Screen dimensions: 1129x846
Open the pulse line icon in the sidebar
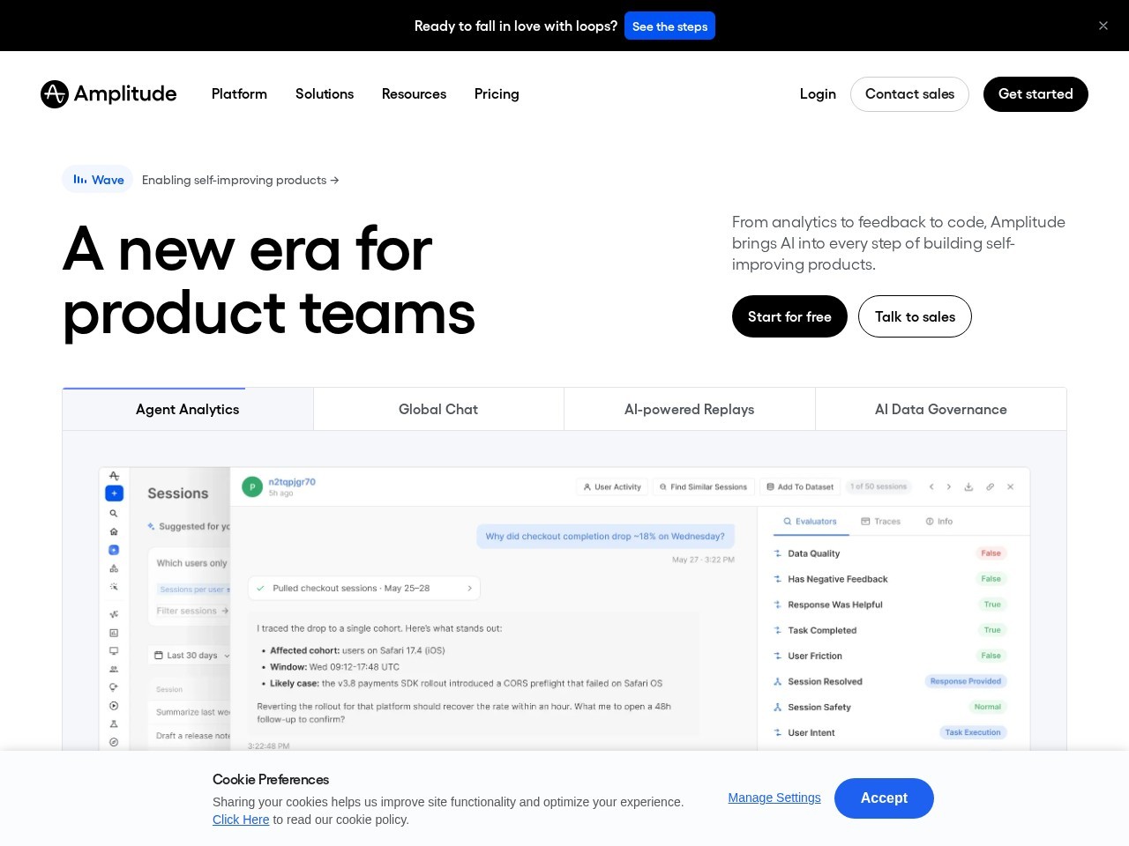114,614
